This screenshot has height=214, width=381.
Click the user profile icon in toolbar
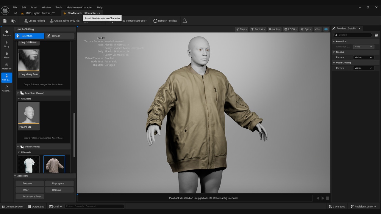click(185, 21)
